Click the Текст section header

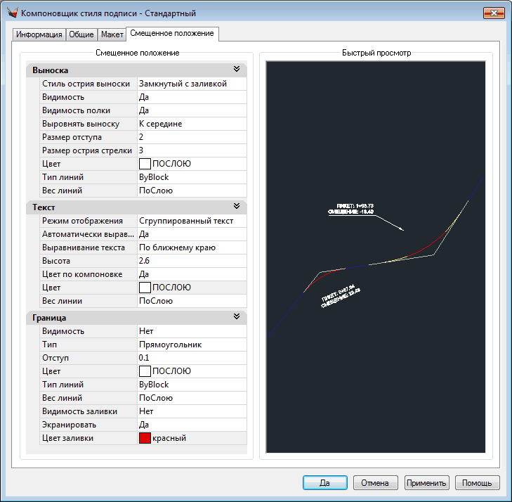[136, 207]
